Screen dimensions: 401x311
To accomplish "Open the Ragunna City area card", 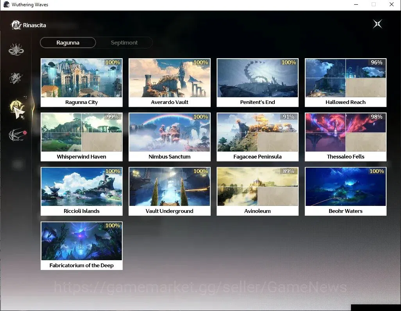I will coord(82,82).
